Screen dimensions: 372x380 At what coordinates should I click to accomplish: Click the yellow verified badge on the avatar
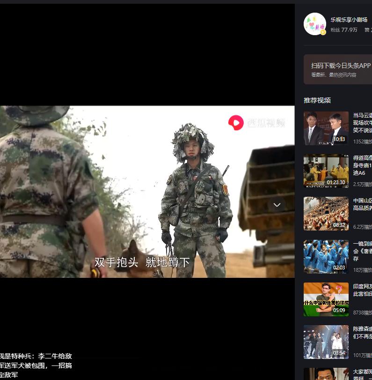pyautogui.click(x=323, y=32)
